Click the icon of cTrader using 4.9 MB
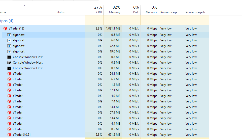 (x=9, y=96)
